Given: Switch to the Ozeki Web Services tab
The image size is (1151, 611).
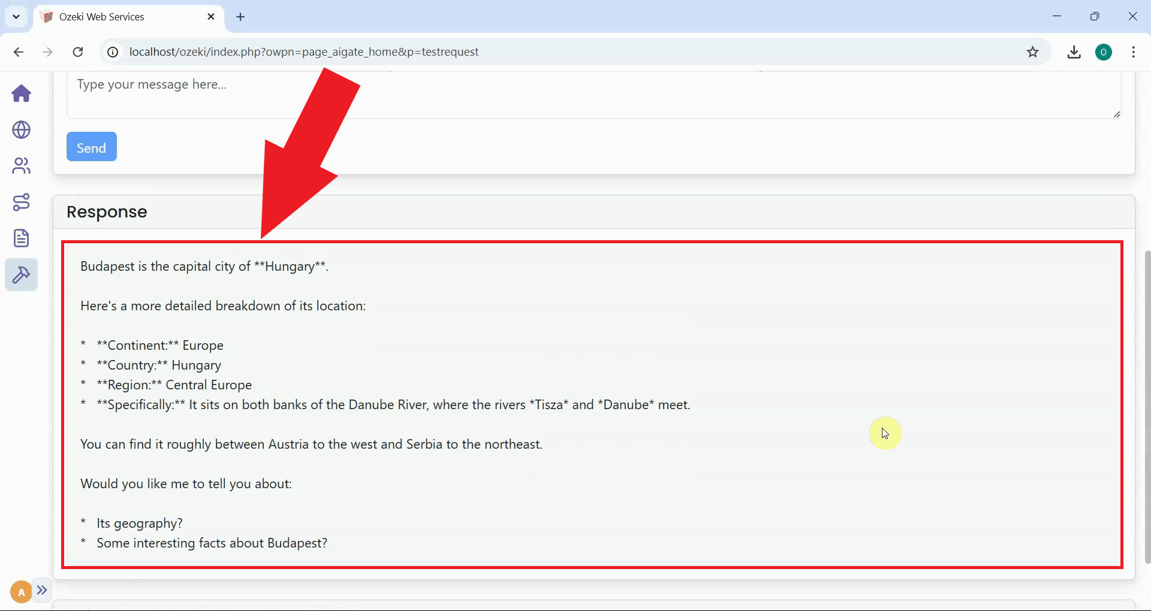Looking at the screenshot, I should (108, 17).
